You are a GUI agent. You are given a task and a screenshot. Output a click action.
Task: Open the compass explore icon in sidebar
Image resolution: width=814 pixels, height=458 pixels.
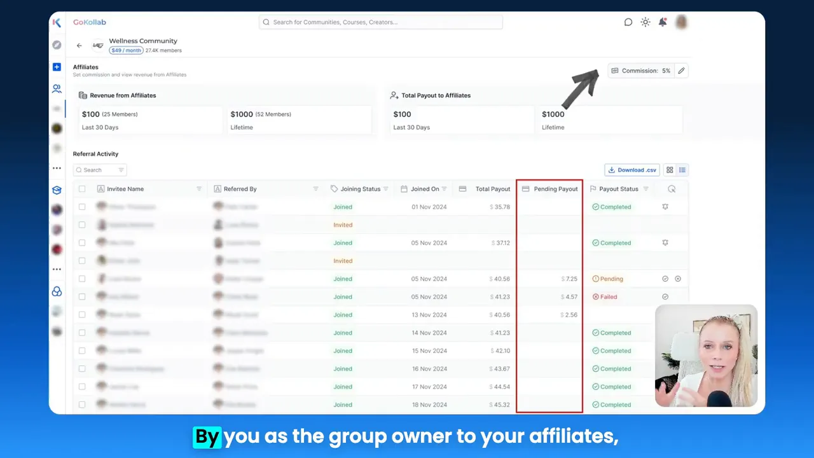click(57, 45)
